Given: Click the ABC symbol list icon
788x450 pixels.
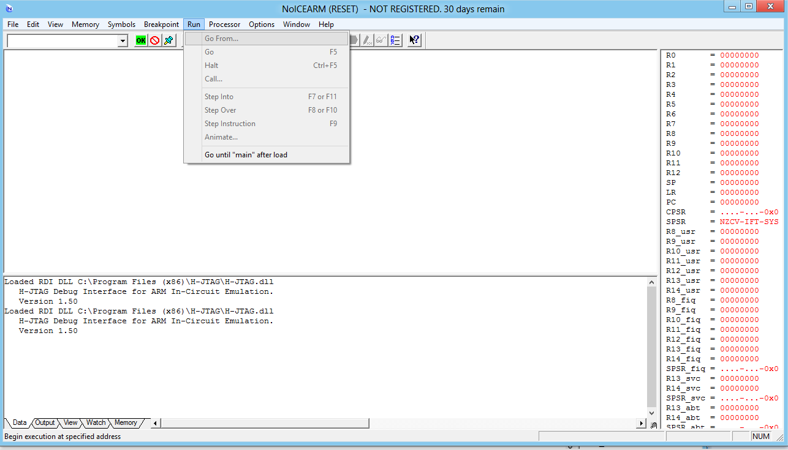Looking at the screenshot, I should point(395,40).
